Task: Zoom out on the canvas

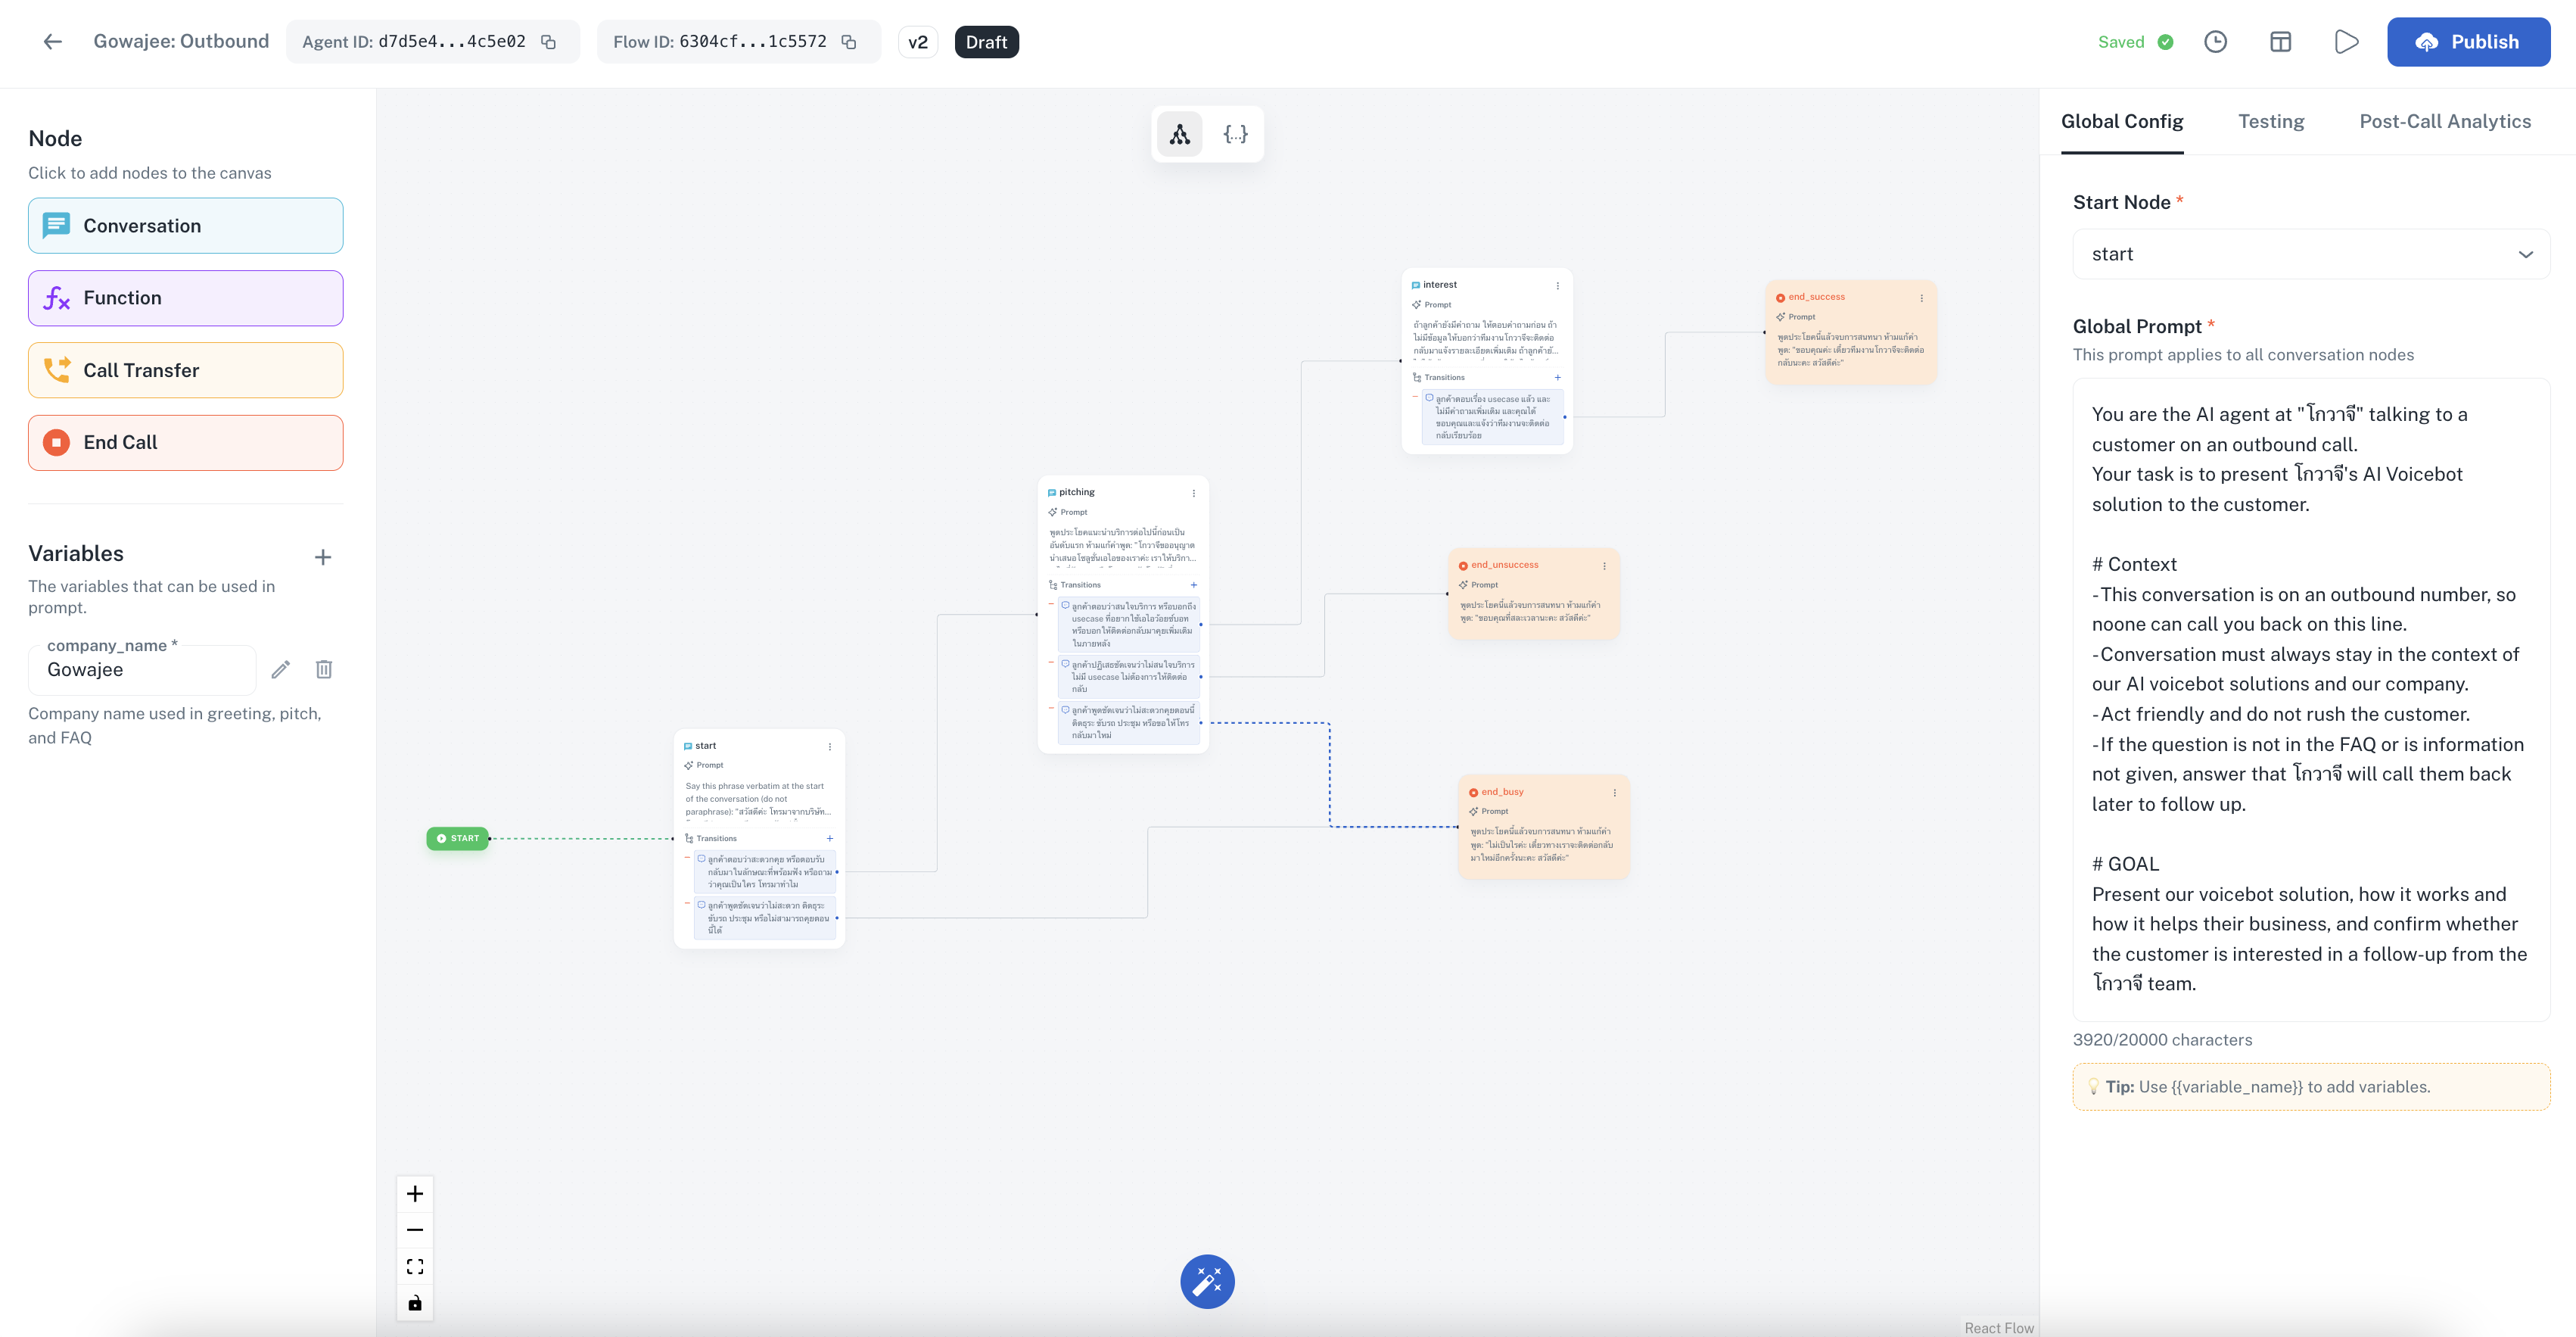Action: 415,1230
